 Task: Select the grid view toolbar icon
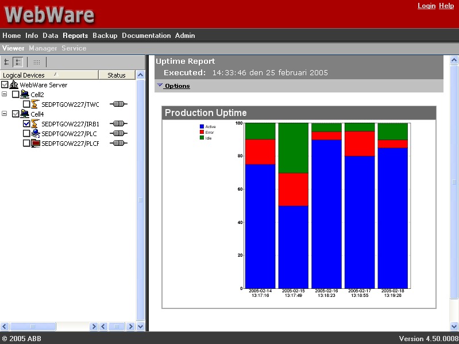point(36,62)
